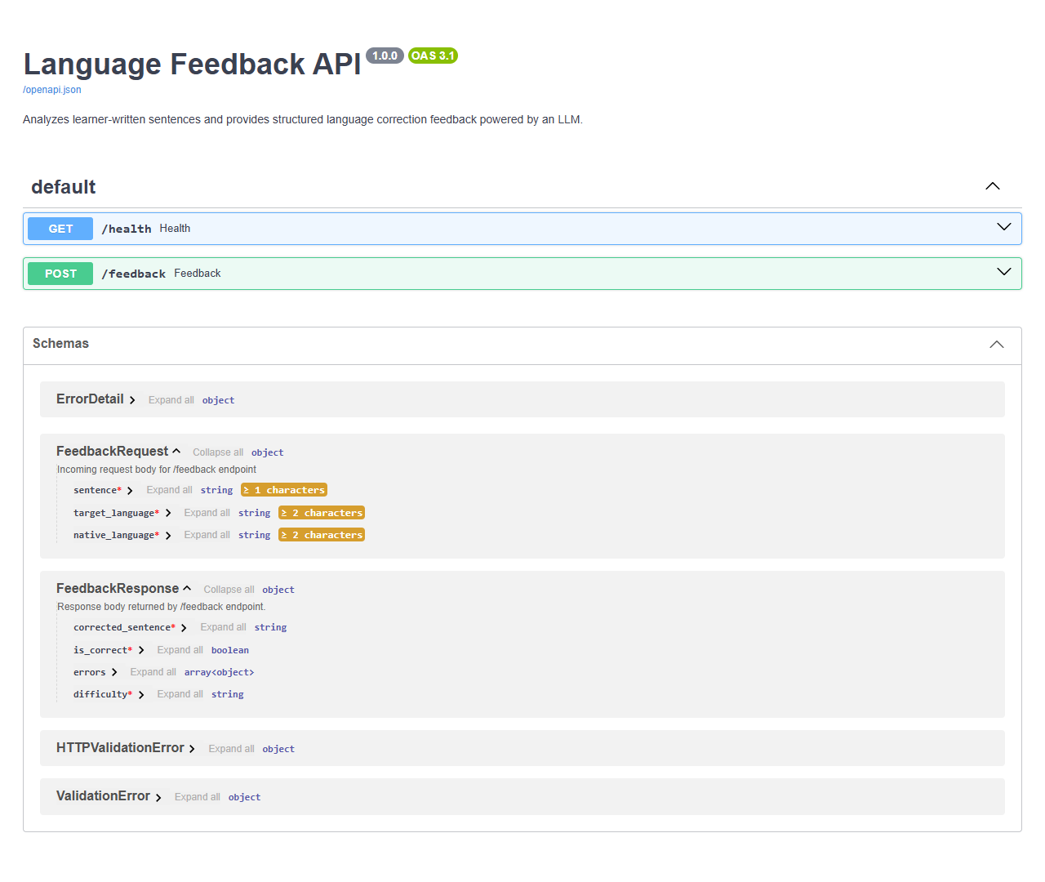Click the 1.0.0 version badge

coord(385,56)
